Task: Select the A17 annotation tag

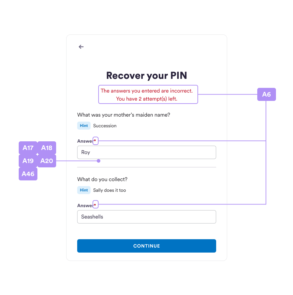Action: (x=28, y=148)
